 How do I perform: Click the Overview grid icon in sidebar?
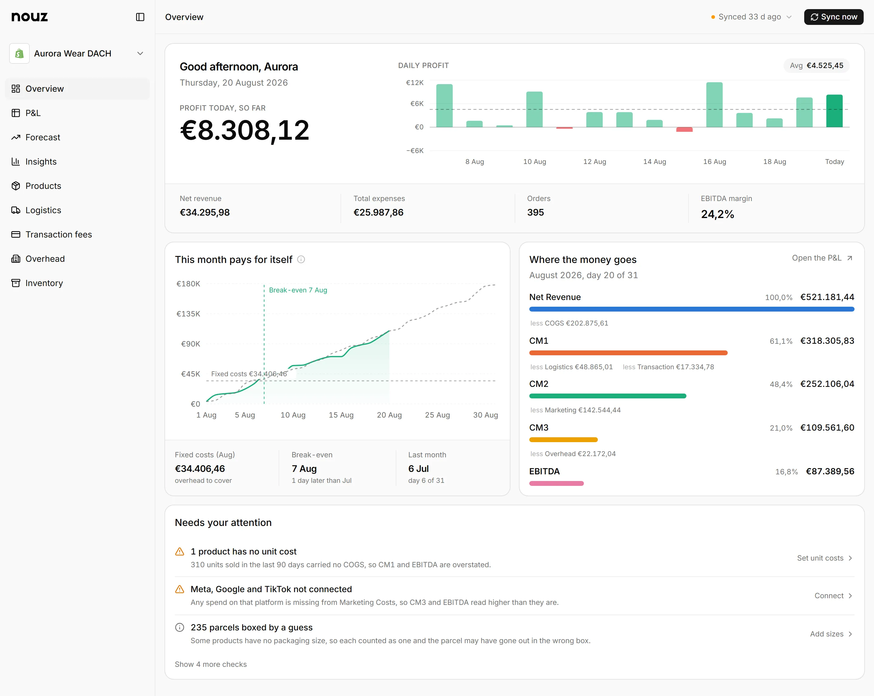pyautogui.click(x=16, y=88)
